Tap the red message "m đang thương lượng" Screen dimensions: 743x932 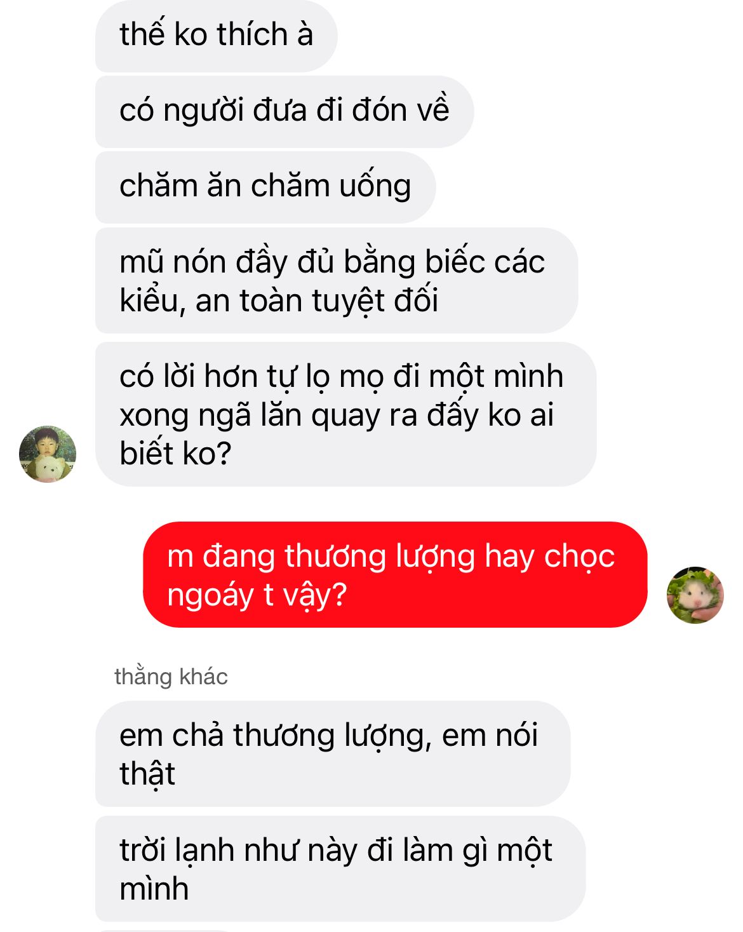(x=395, y=574)
